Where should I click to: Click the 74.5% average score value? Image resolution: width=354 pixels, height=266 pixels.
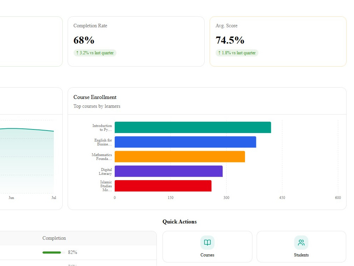(x=230, y=40)
